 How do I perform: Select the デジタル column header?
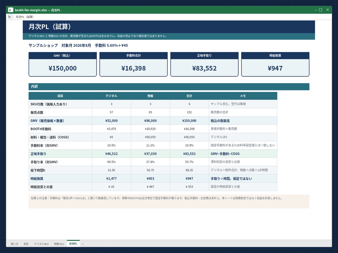112,96
